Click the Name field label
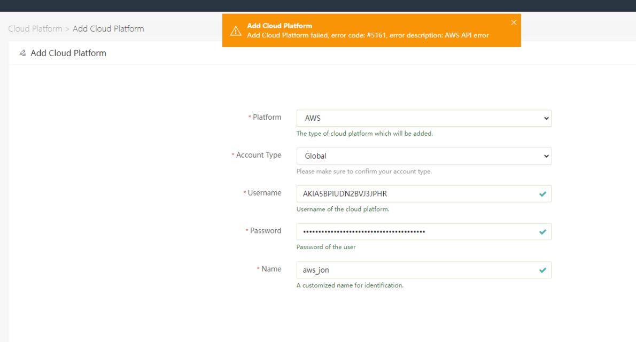The width and height of the screenshot is (636, 342). [x=272, y=269]
